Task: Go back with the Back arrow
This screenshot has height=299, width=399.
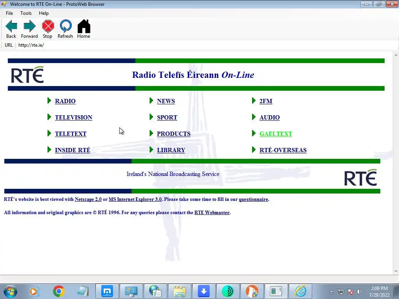Action: [11, 29]
